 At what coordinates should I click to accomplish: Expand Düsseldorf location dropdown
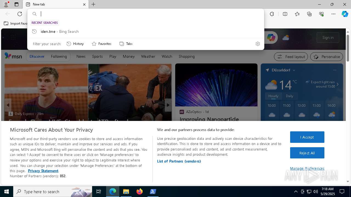pos(294,70)
